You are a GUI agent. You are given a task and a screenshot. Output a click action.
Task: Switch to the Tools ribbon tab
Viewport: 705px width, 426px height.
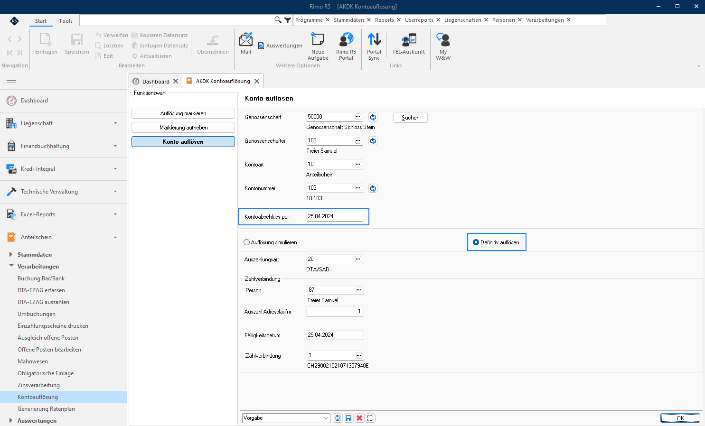click(x=66, y=21)
